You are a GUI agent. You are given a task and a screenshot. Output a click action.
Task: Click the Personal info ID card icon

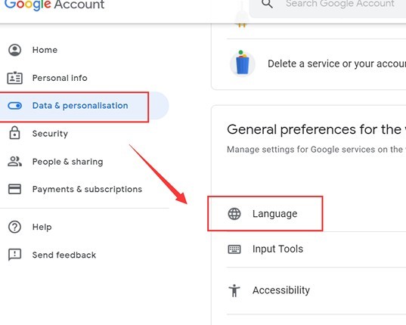(15, 78)
